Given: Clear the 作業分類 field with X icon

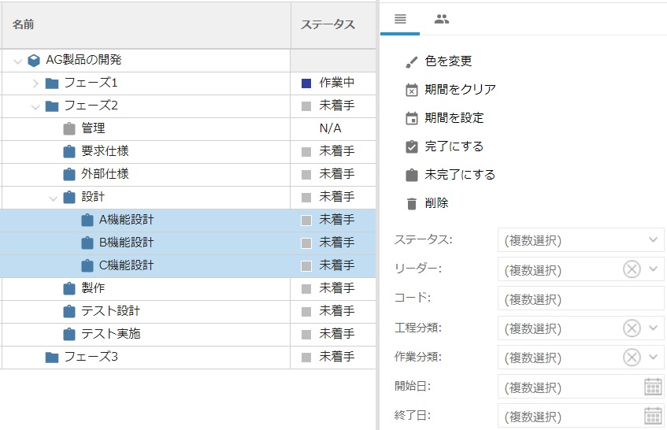Looking at the screenshot, I should click(632, 357).
